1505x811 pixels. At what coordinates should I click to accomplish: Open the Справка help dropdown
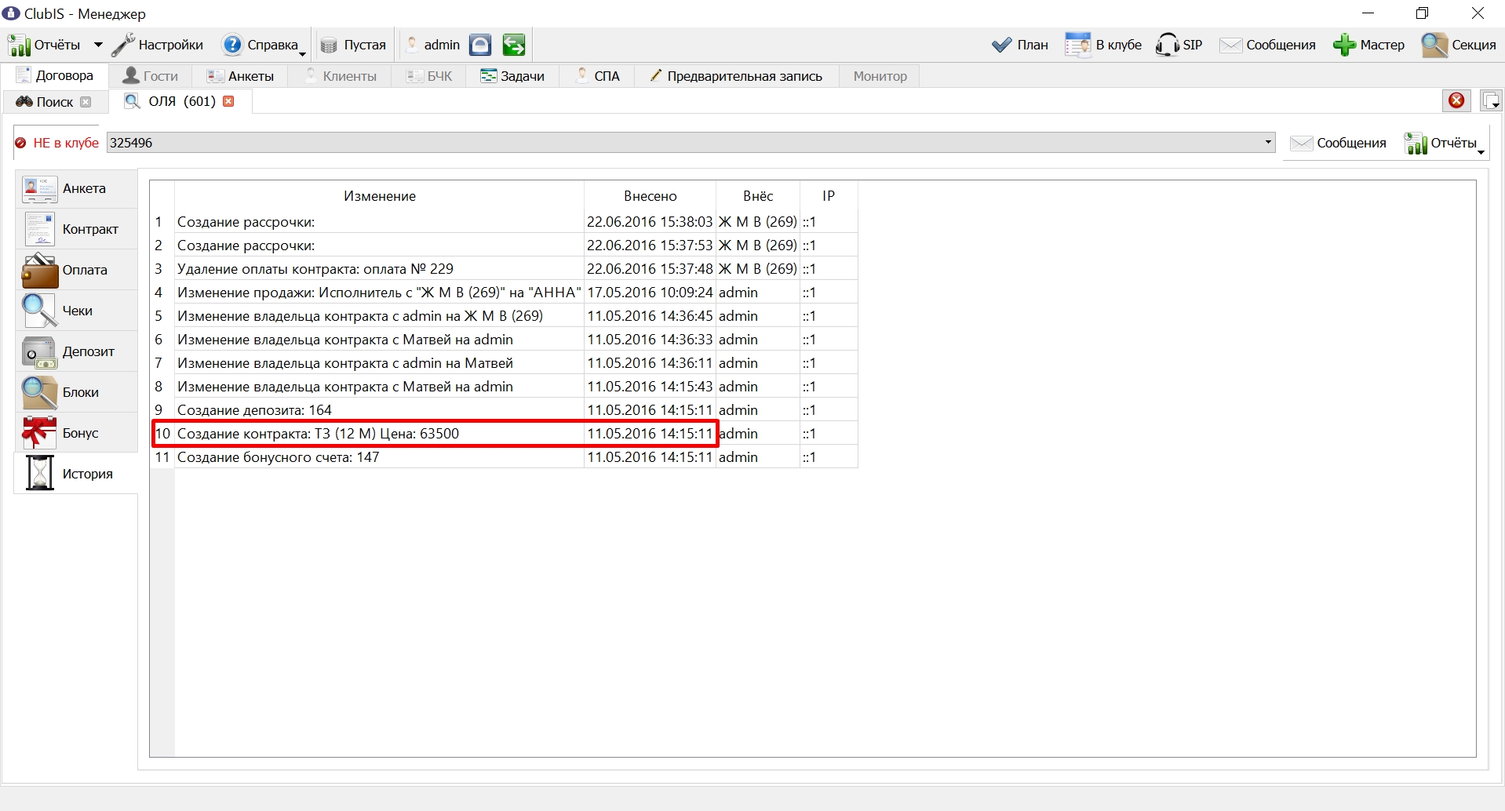(x=264, y=45)
